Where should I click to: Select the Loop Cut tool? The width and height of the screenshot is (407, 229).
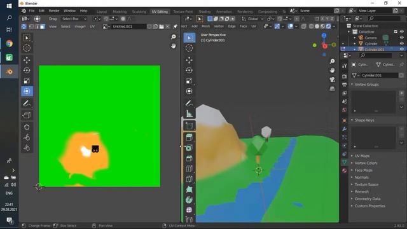(190, 169)
